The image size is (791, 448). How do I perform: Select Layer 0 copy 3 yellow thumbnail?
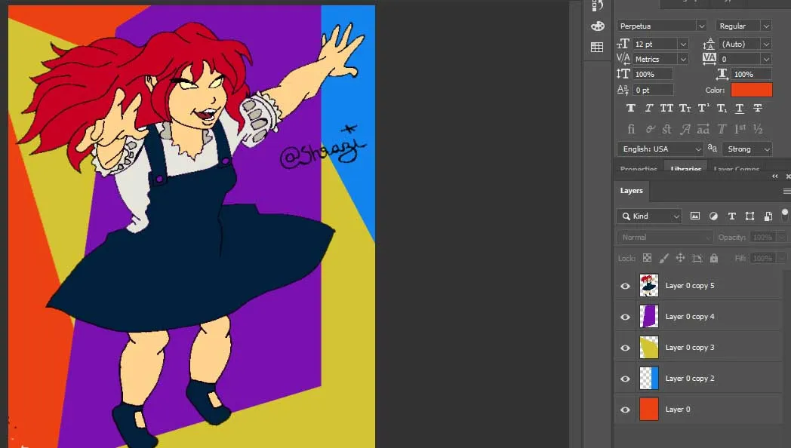pyautogui.click(x=649, y=348)
